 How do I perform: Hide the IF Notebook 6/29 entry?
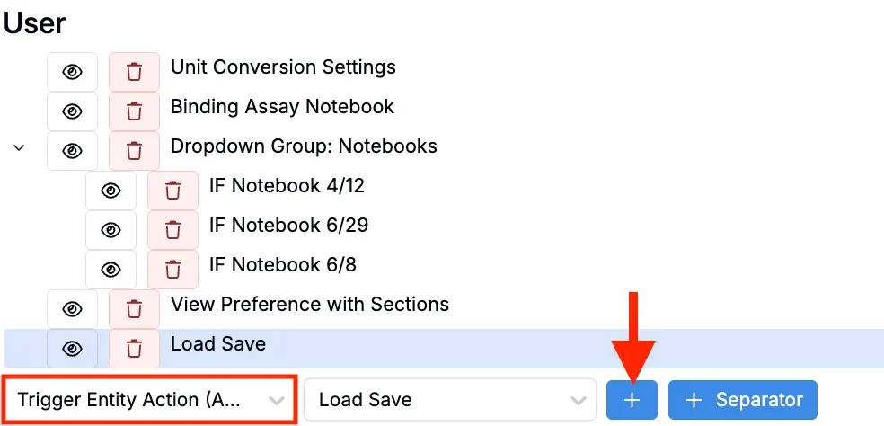(x=110, y=229)
